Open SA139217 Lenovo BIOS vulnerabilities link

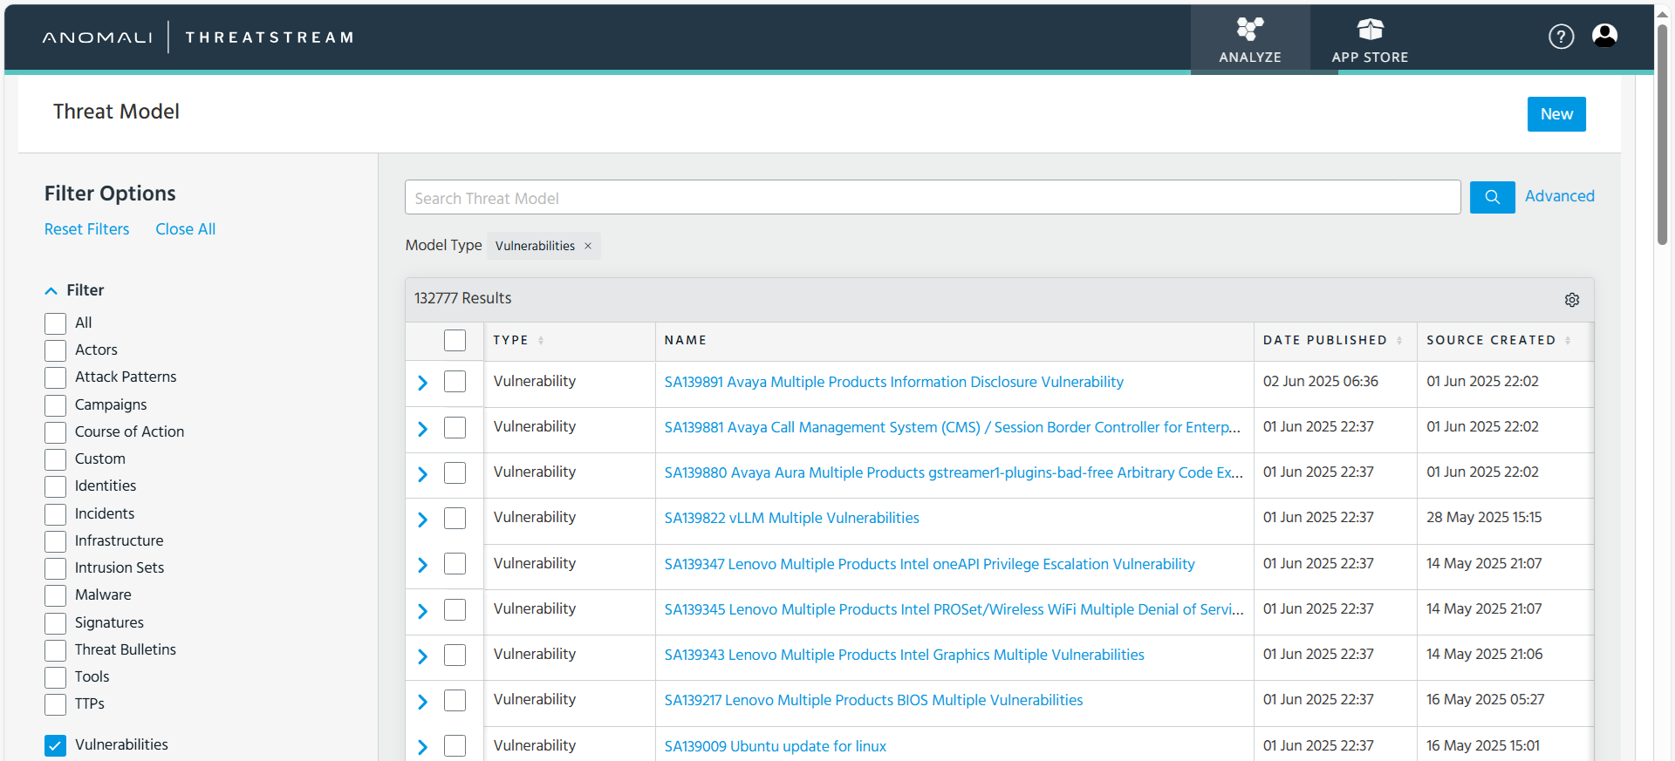873,700
